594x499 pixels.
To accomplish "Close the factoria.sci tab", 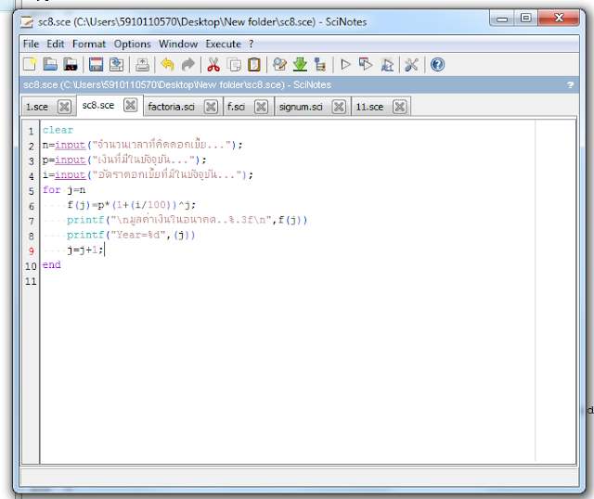I will click(x=211, y=107).
